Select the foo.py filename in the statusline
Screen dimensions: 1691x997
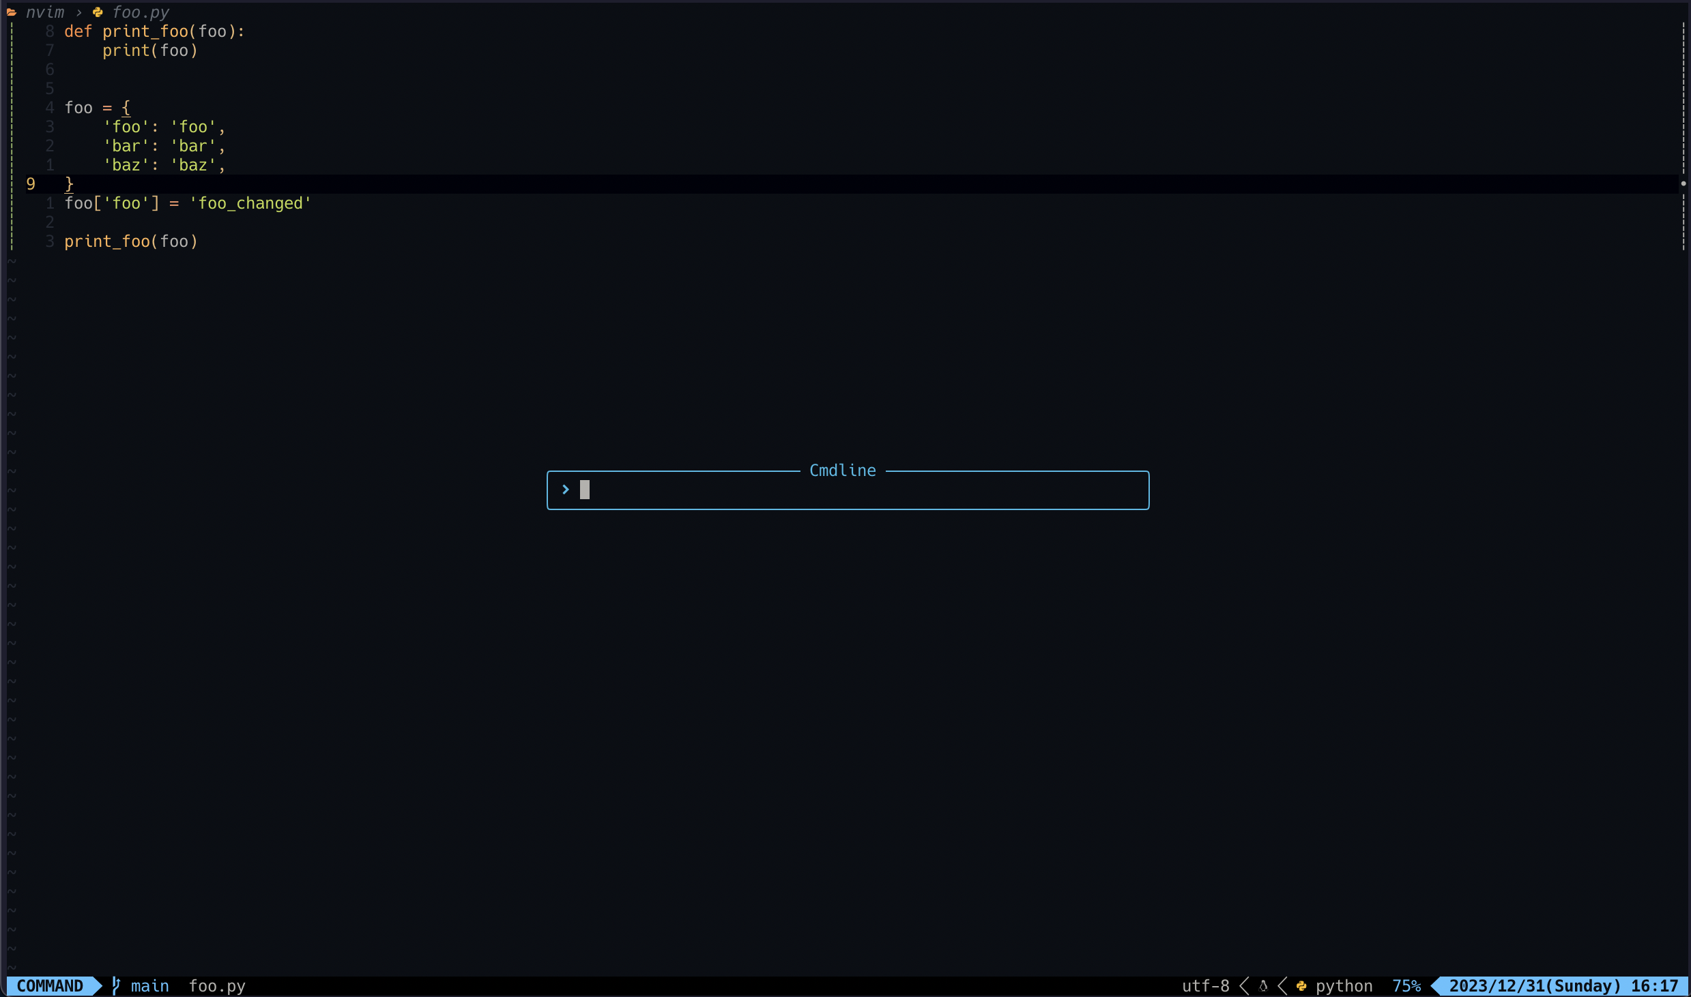pyautogui.click(x=217, y=985)
